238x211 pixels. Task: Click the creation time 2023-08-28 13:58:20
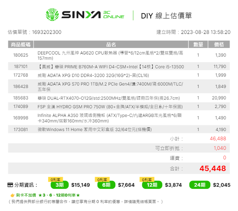coord(206,32)
